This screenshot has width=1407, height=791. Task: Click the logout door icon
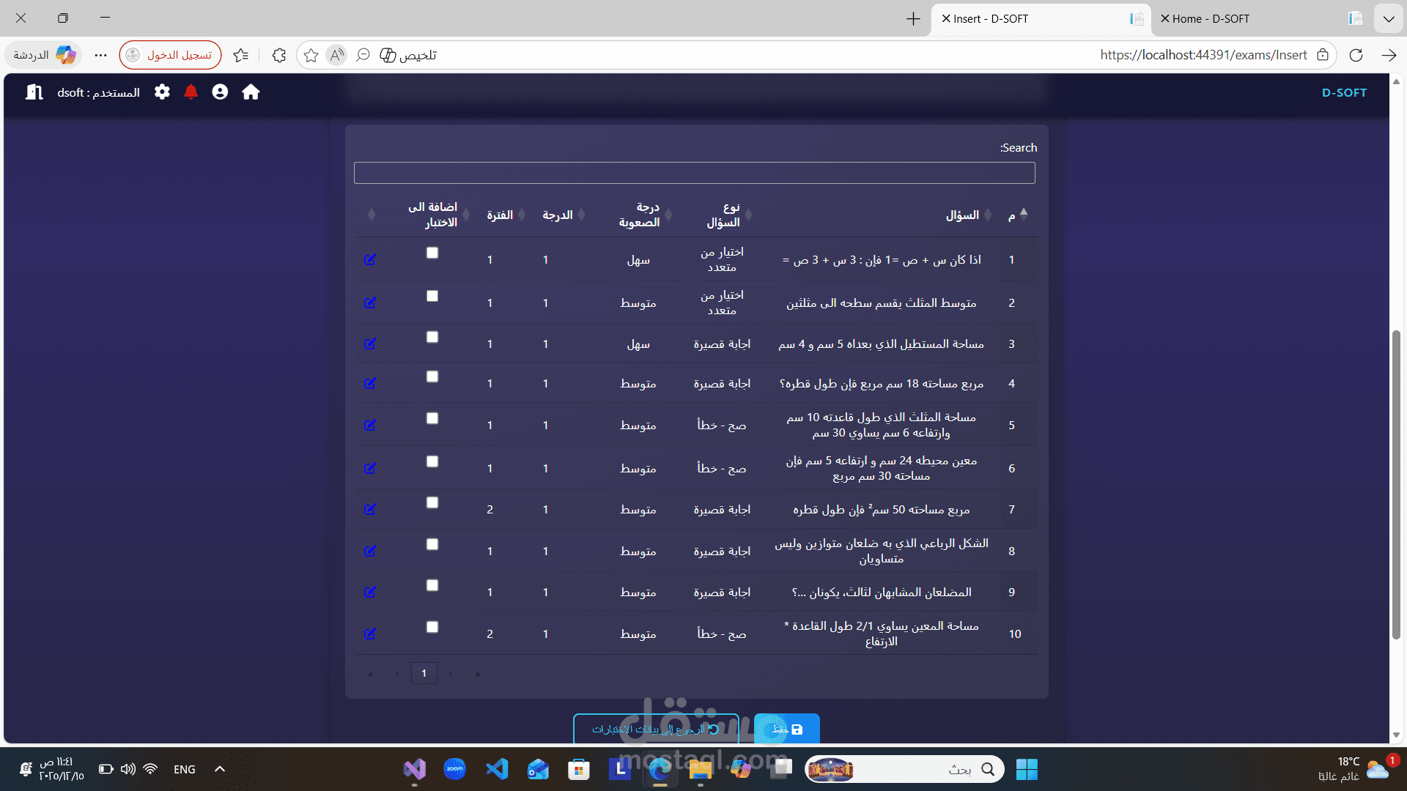point(34,92)
